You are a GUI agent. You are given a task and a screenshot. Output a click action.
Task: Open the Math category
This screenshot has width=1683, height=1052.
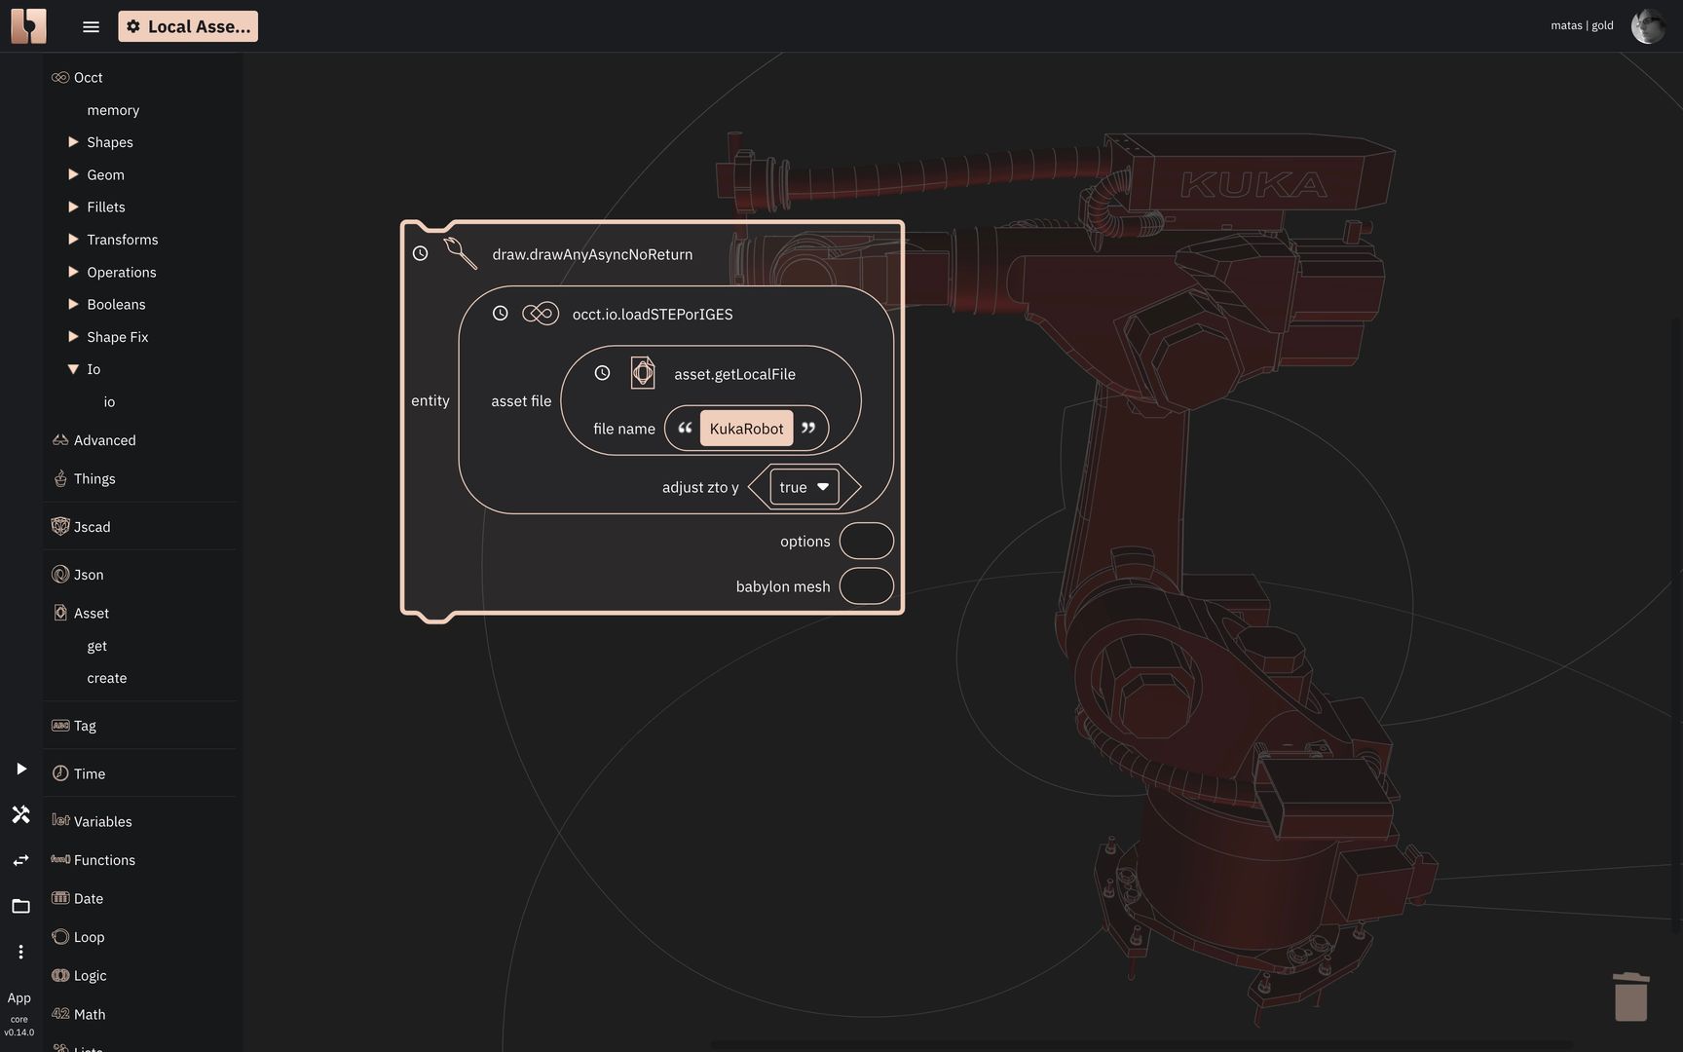(x=90, y=1014)
